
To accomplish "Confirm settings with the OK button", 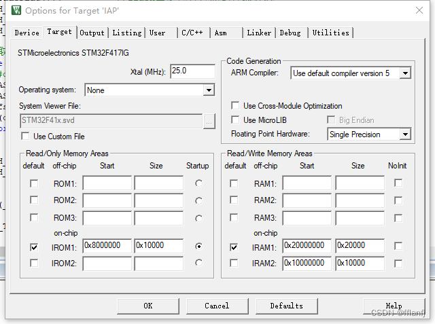I will pos(148,306).
